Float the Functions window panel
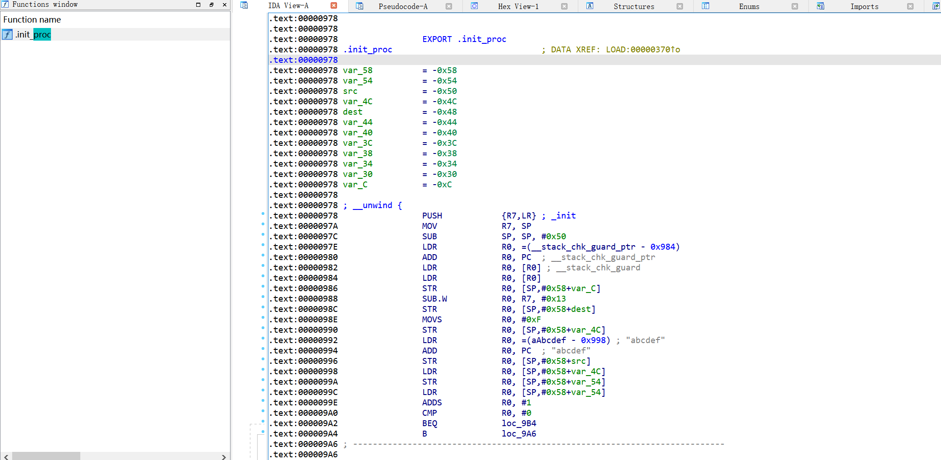The image size is (941, 460). tap(211, 5)
